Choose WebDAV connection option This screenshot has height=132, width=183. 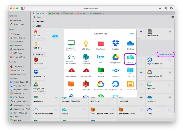point(101,72)
